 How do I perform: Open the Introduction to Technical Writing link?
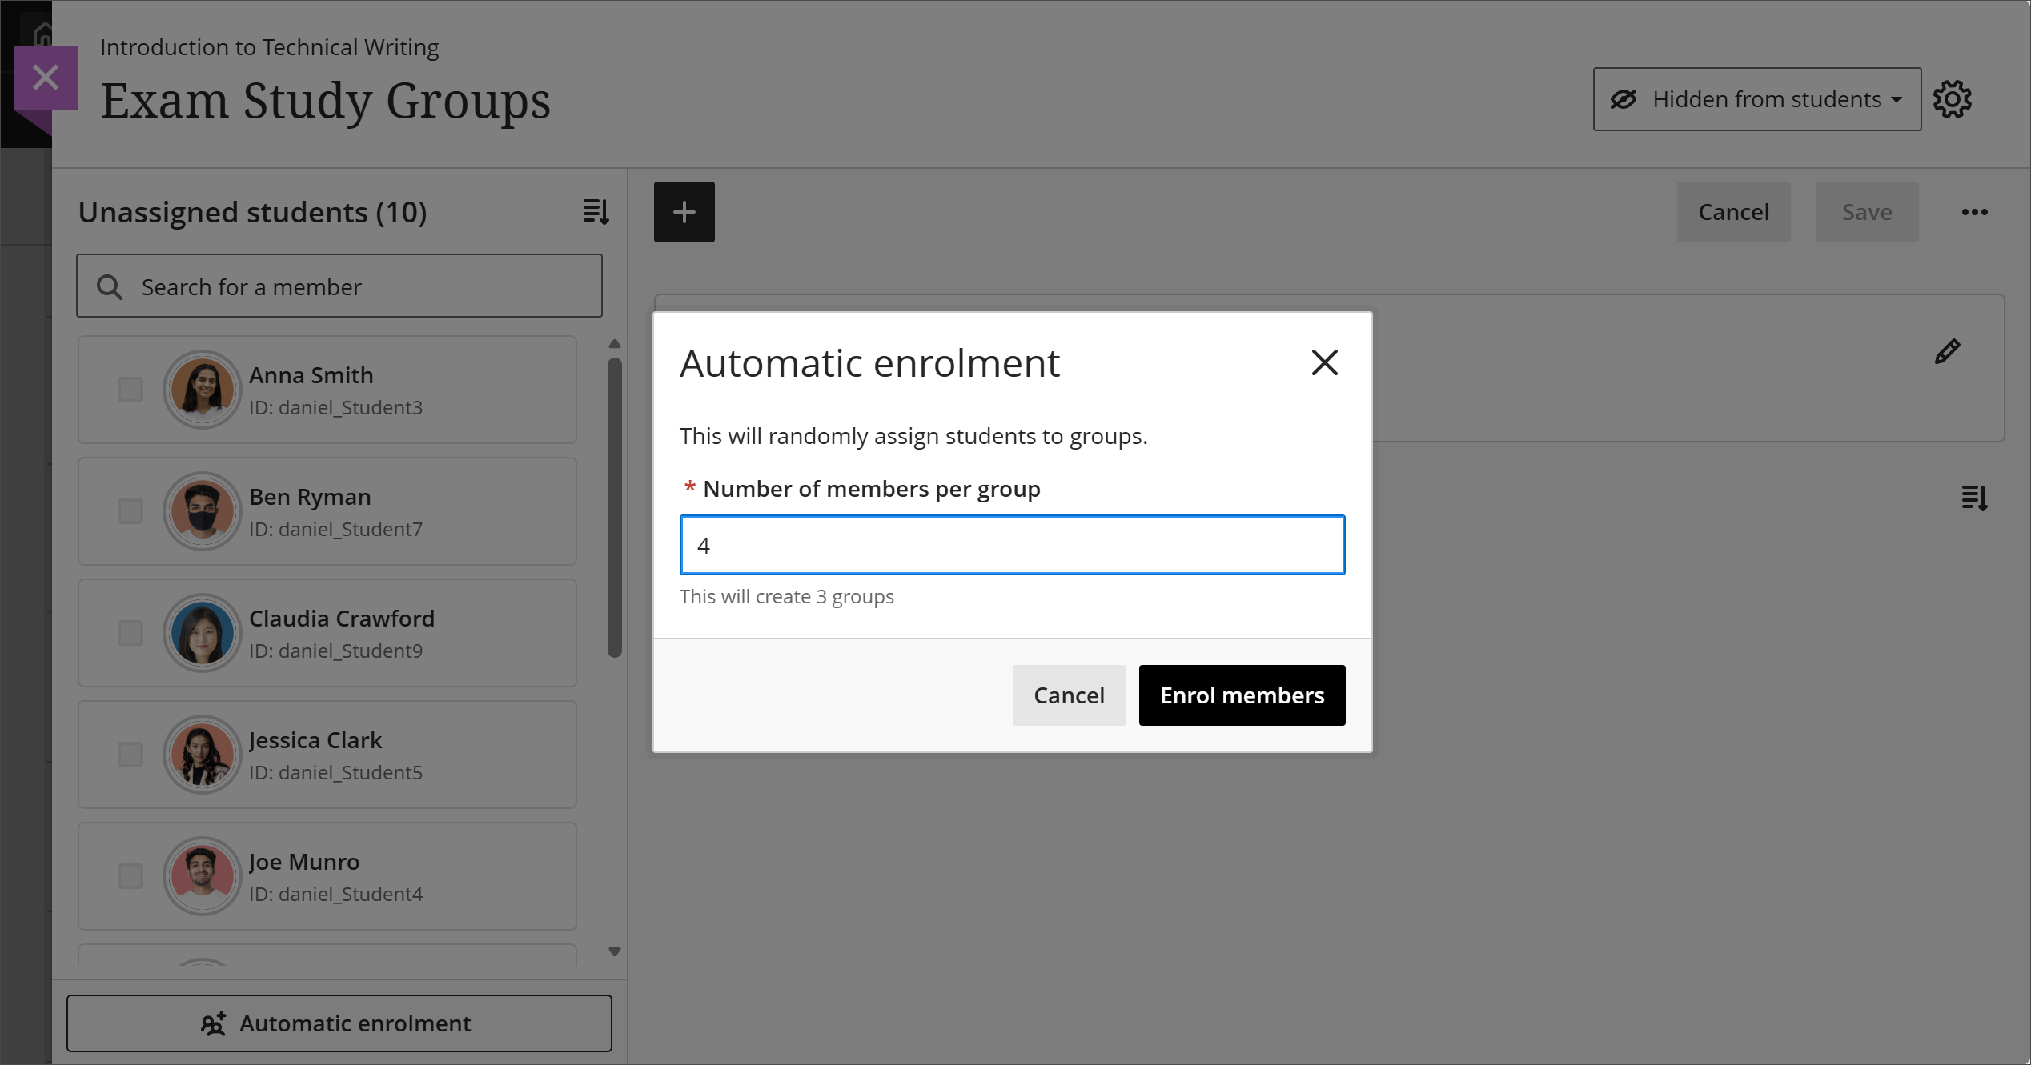269,47
